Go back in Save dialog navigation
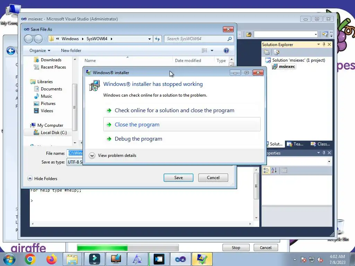The image size is (355, 266). click(x=28, y=39)
